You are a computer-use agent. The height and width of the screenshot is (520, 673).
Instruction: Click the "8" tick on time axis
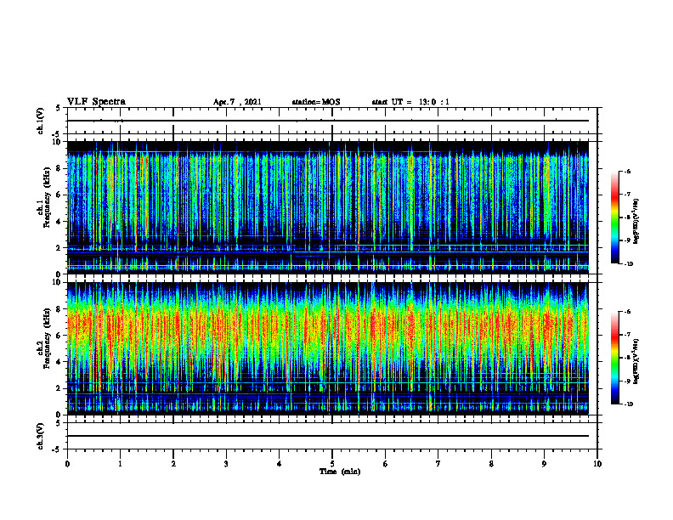(x=491, y=464)
